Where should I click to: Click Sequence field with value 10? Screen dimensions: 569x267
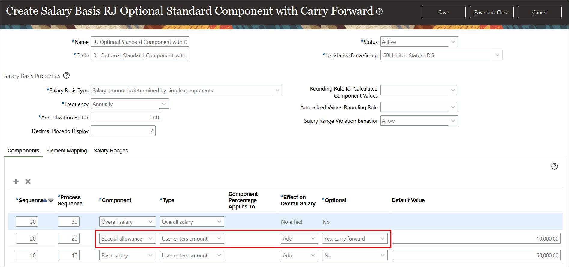coord(27,255)
